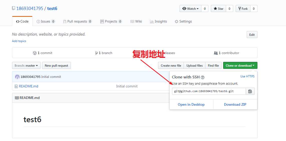286x141 pixels.
Task: Open the latest Initial commit beside the author
Action: (51, 77)
